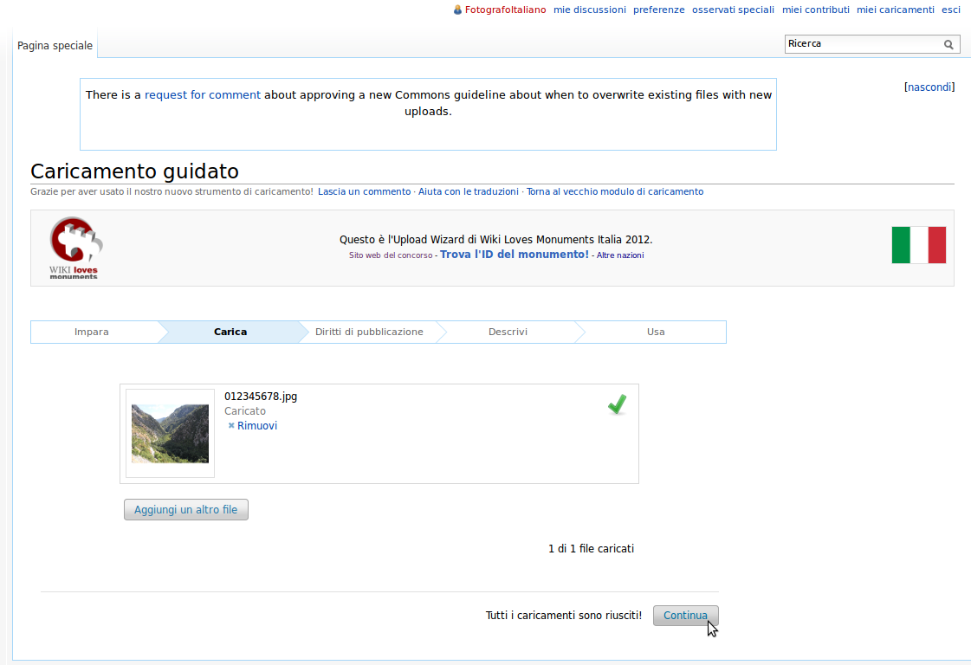Open the request for comment link
971x665 pixels.
pos(203,95)
